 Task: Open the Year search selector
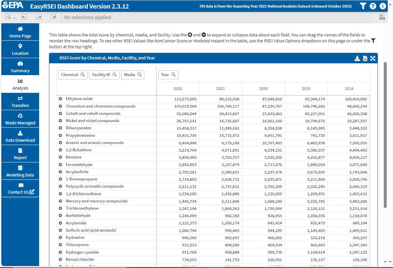point(168,74)
